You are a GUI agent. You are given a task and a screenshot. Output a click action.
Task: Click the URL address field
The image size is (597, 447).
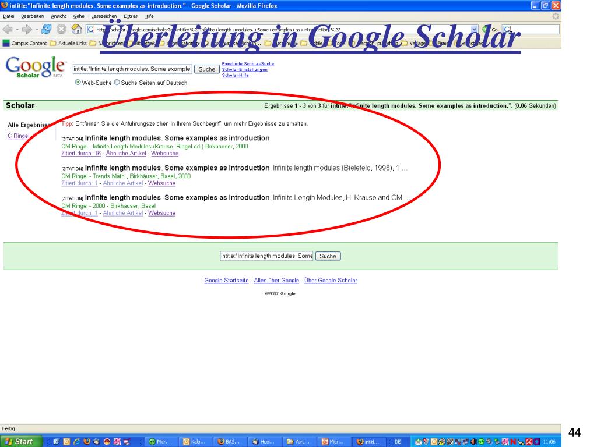(282, 29)
